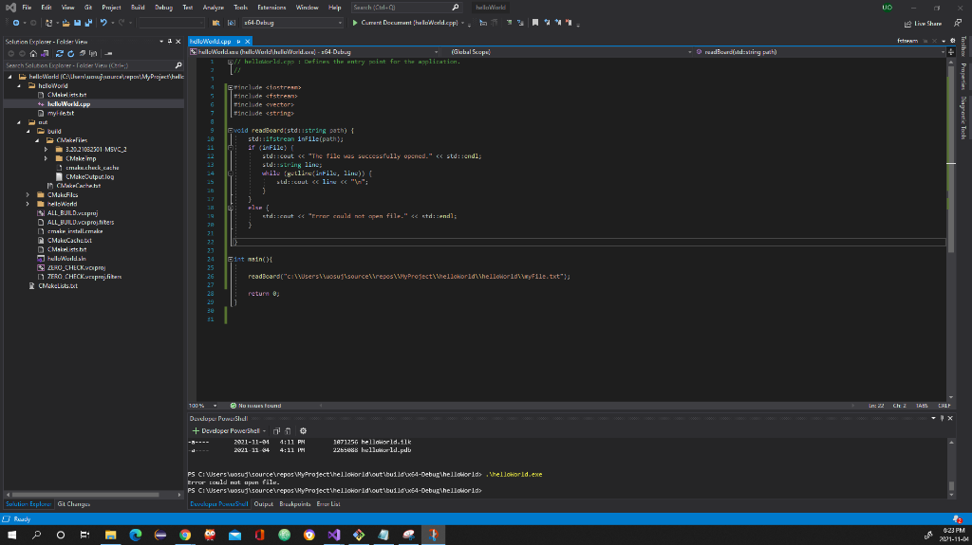Screen dimensions: 972x545
Task: Collapse the #include region in the editor
Action: click(x=230, y=86)
